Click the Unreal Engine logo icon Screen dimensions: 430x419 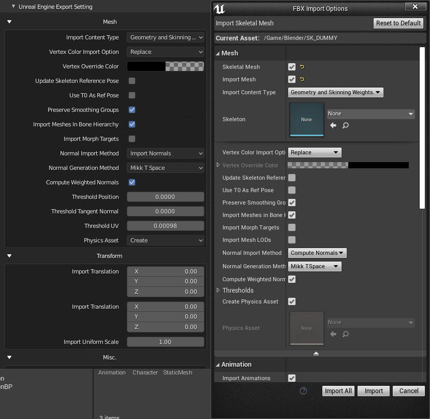pyautogui.click(x=218, y=8)
